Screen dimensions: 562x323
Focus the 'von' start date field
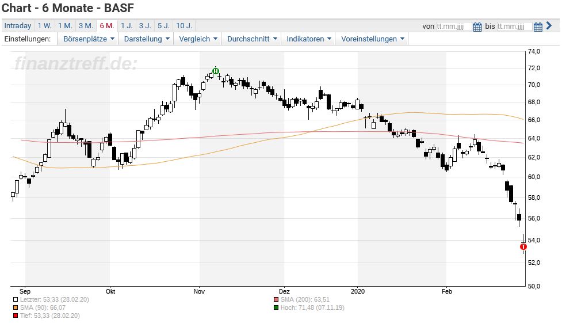pyautogui.click(x=454, y=26)
